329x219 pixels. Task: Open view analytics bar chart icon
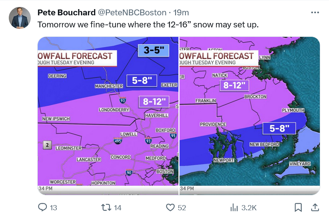tap(234, 208)
